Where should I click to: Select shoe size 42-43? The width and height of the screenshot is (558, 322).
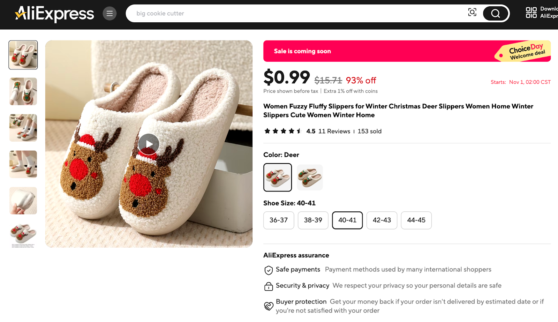click(x=382, y=220)
